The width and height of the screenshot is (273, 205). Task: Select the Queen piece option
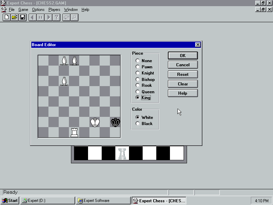[145, 92]
